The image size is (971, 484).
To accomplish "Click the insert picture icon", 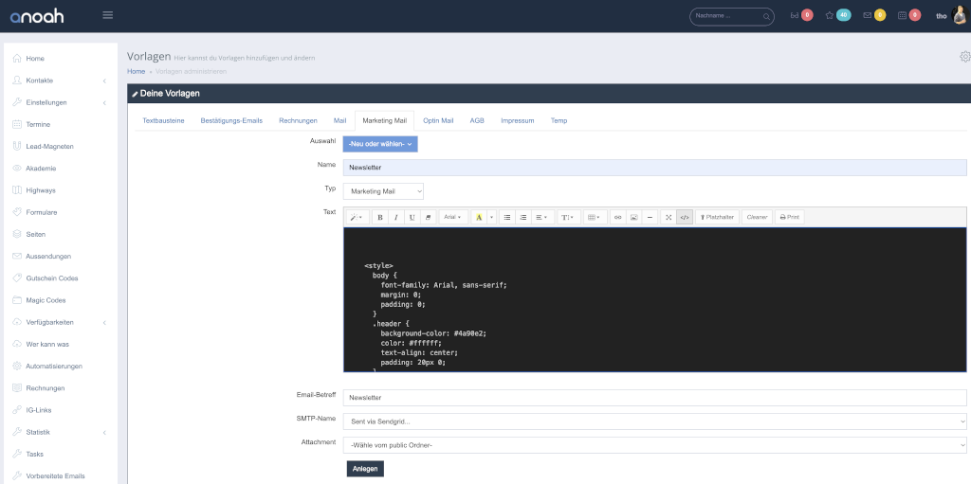I will [x=633, y=217].
